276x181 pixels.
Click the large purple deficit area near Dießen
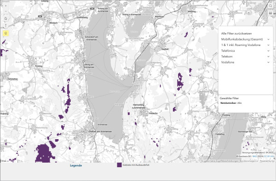44,153
